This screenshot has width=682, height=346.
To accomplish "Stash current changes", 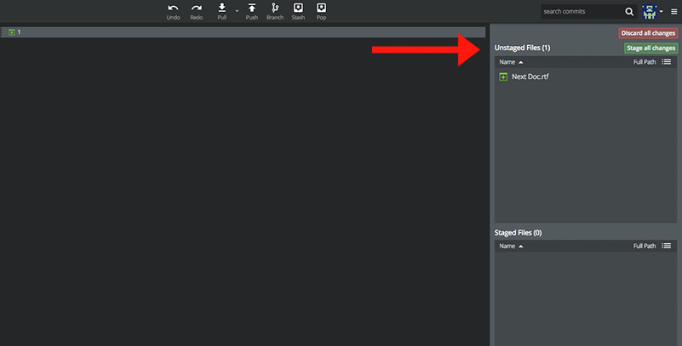I will 298,12.
